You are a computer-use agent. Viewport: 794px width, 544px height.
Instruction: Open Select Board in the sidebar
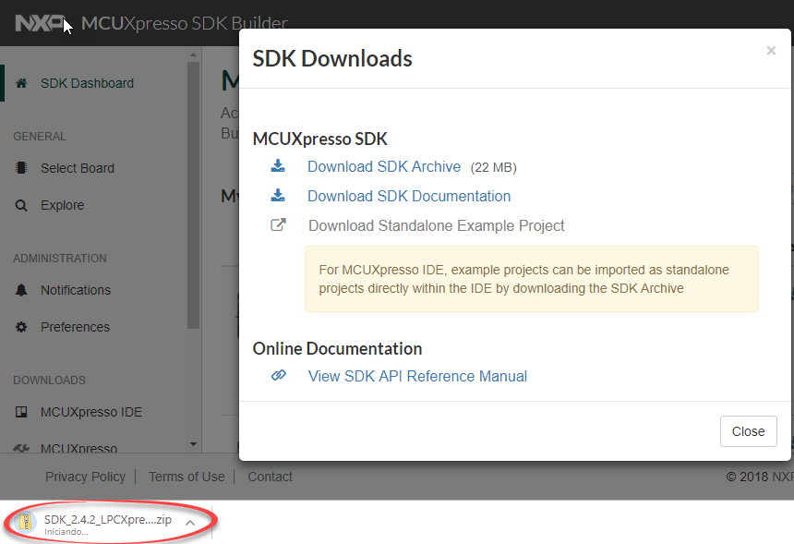(78, 168)
